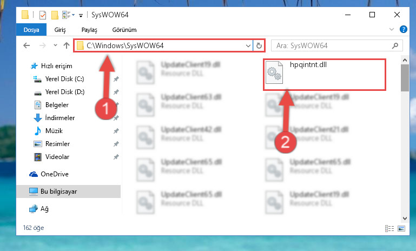Screen dimensions: 416x251
Task: Open the Görünüm ribbon tab
Action: click(124, 30)
